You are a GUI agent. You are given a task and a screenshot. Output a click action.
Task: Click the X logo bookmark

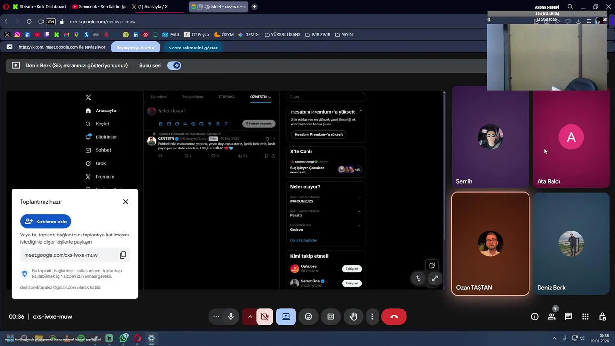click(7, 35)
